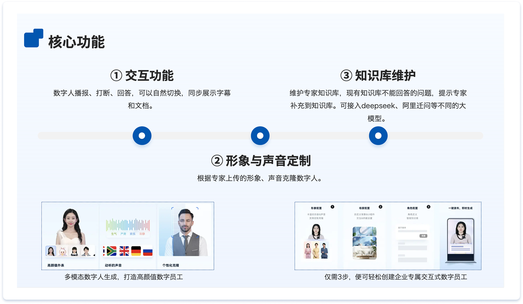Select the sofa living room scene thumbnail

tap(365, 253)
